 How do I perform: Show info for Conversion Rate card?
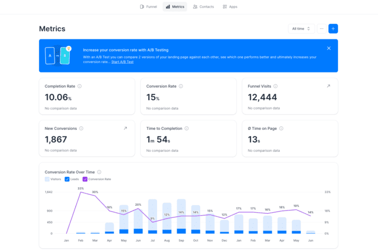181,86
